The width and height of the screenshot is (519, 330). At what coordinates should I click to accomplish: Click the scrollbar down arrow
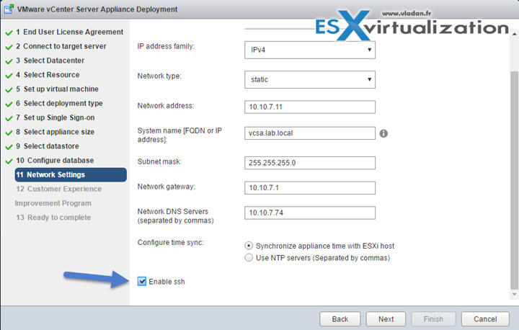click(514, 294)
